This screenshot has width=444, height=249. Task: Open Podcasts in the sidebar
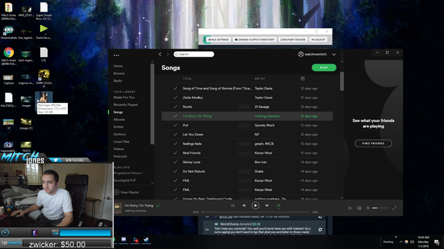click(x=120, y=156)
